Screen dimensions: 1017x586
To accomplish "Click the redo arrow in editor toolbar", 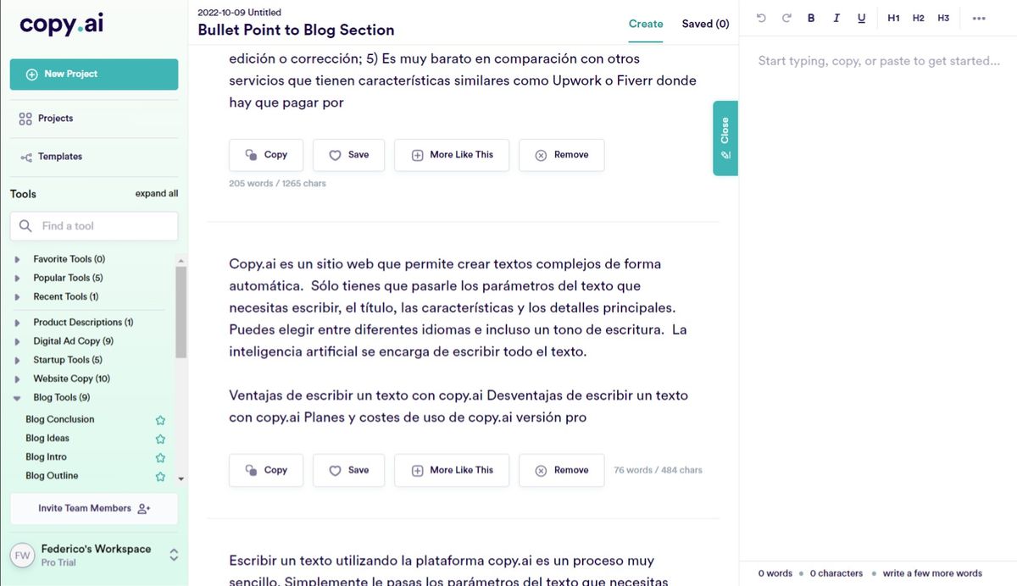I will pos(786,18).
